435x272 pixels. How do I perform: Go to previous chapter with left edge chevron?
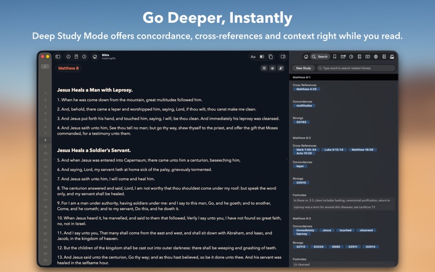point(54,159)
